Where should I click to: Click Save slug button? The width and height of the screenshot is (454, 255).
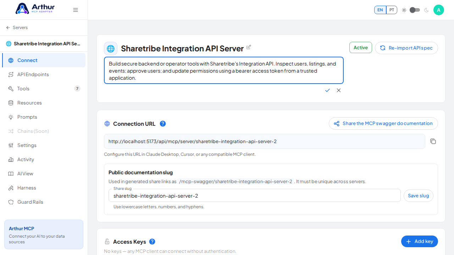click(x=419, y=195)
